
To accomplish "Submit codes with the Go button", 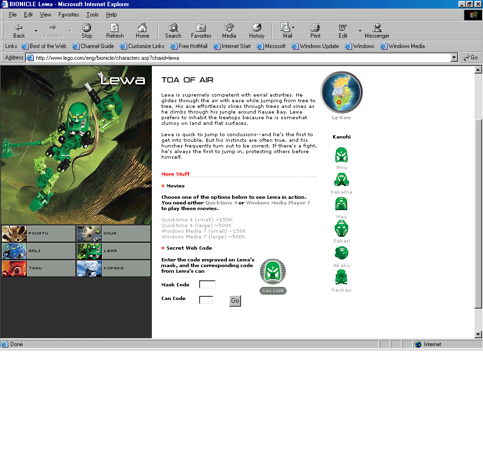I will click(235, 301).
